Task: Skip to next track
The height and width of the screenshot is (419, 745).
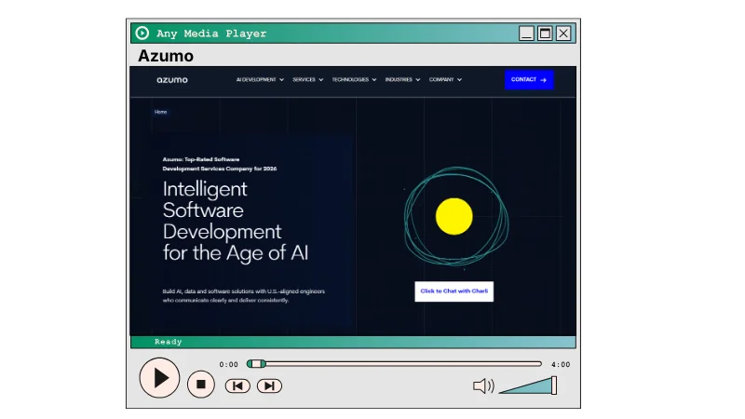Action: pos(269,385)
